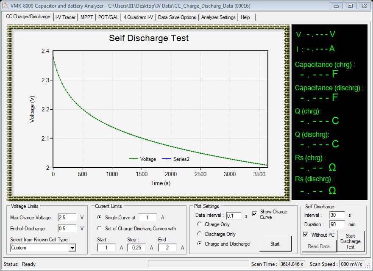
Task: Click the VMK-8000 app icon in title bar
Action: [x=5, y=6]
